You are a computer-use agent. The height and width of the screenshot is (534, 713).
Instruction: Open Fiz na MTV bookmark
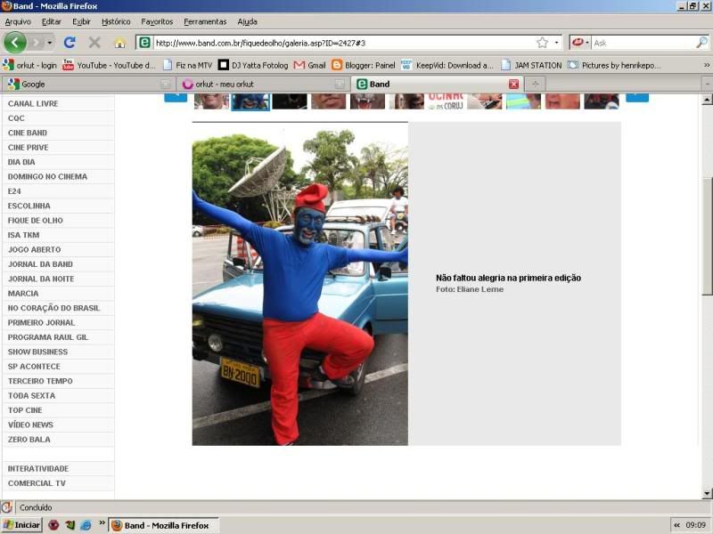click(188, 65)
